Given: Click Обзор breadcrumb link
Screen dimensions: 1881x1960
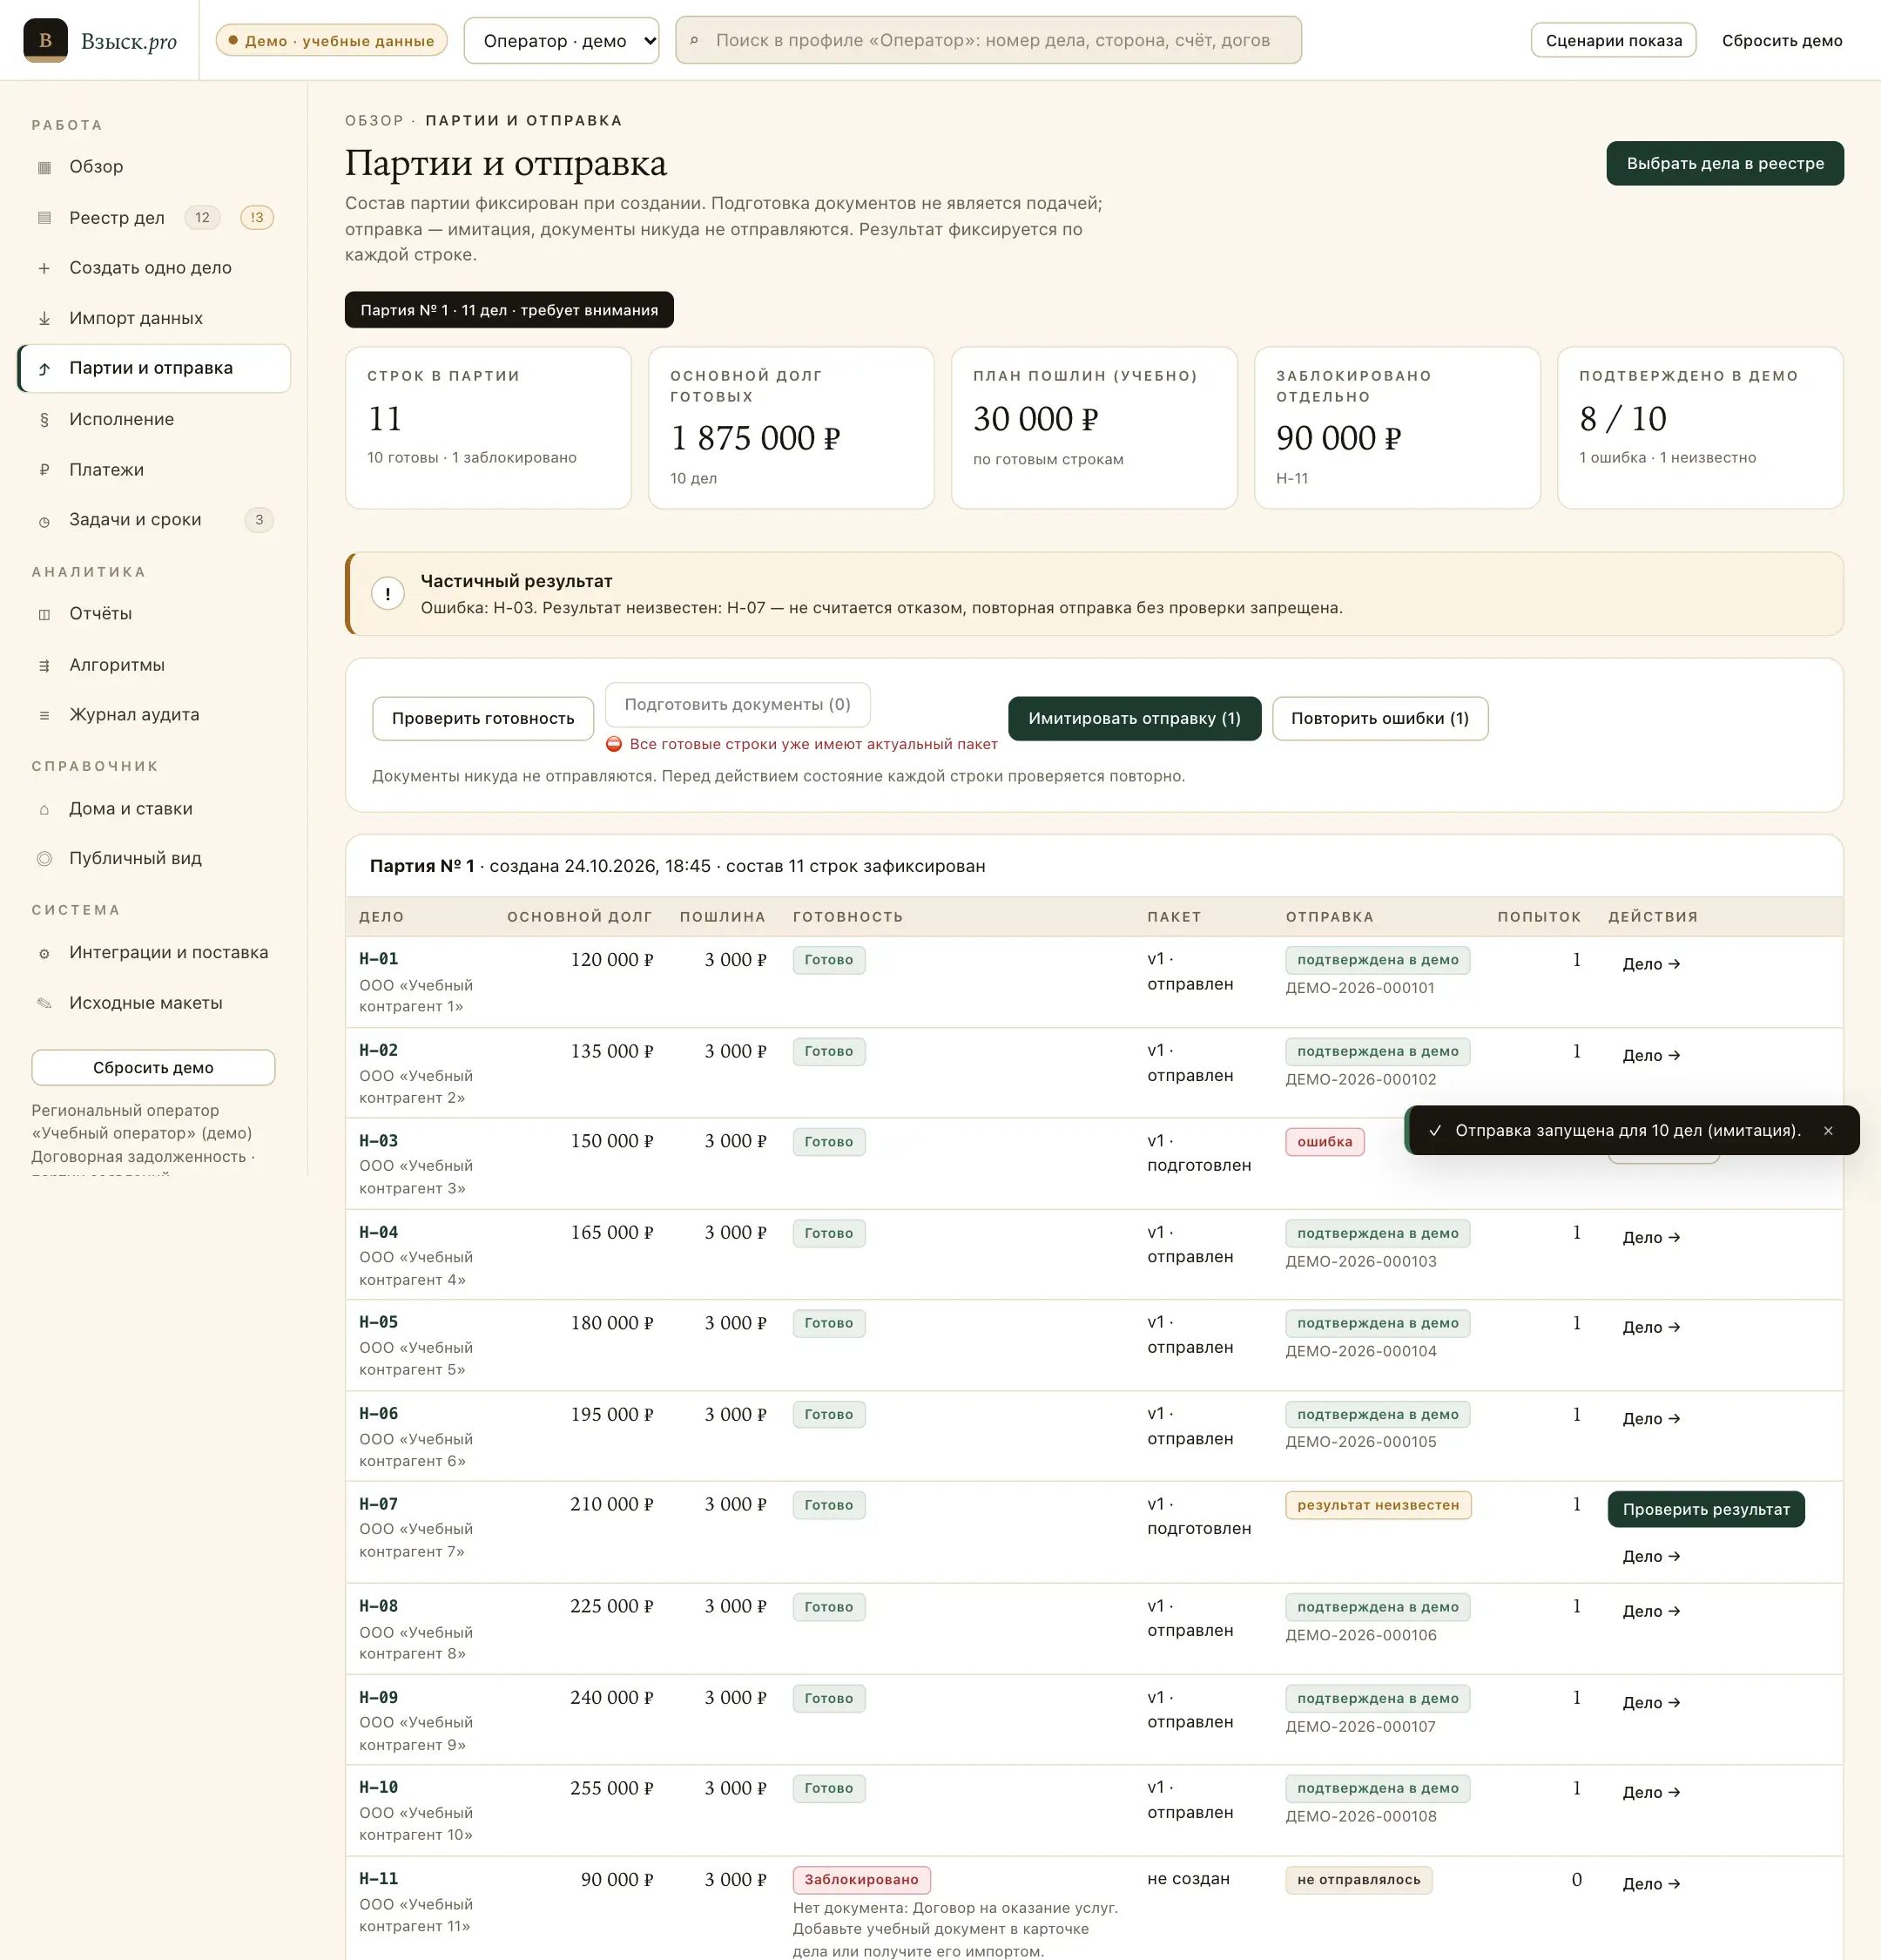Looking at the screenshot, I should coord(374,121).
